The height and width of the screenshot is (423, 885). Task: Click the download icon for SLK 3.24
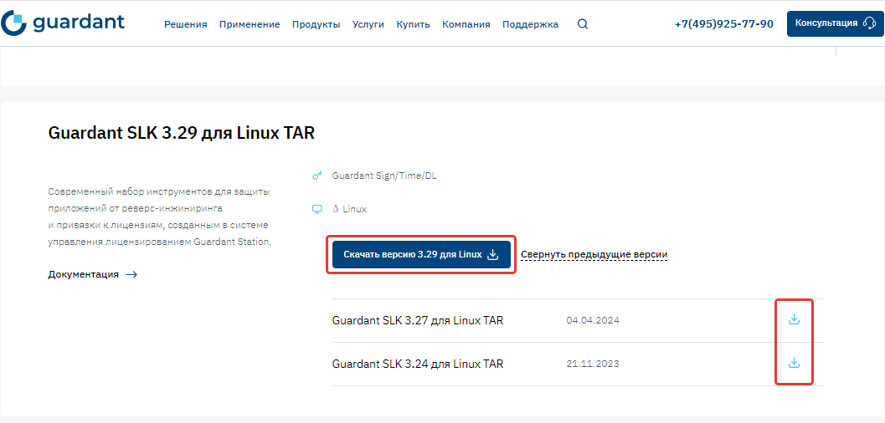click(794, 363)
